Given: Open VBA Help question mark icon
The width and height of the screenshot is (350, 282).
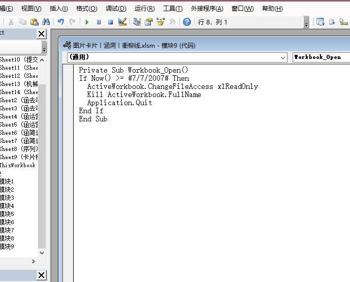Looking at the screenshot, I should [187, 22].
